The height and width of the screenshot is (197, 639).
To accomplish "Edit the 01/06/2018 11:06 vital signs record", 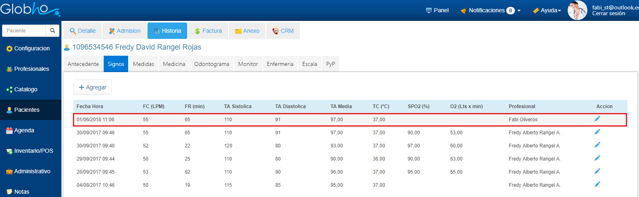I will (x=597, y=119).
